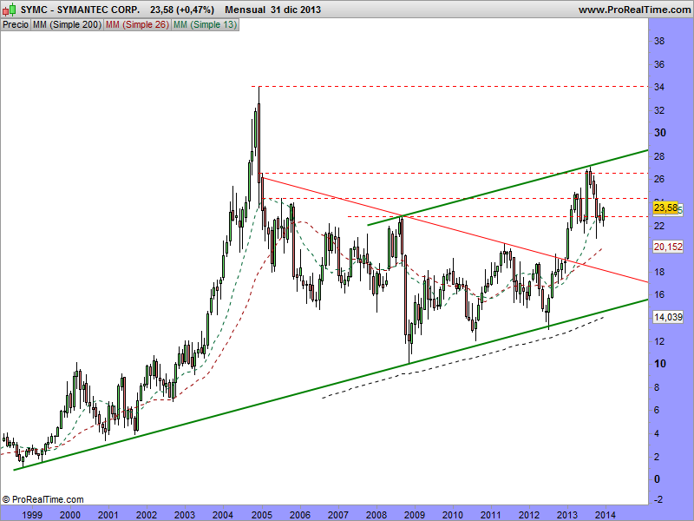Click the 2005 label on time axis

tap(262, 515)
